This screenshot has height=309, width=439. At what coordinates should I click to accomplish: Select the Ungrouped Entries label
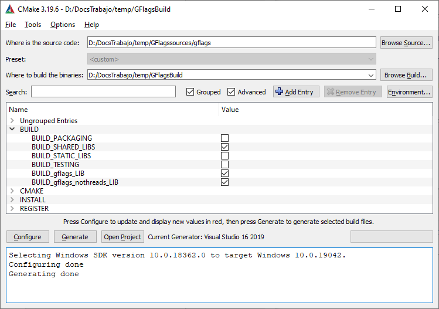[49, 121]
